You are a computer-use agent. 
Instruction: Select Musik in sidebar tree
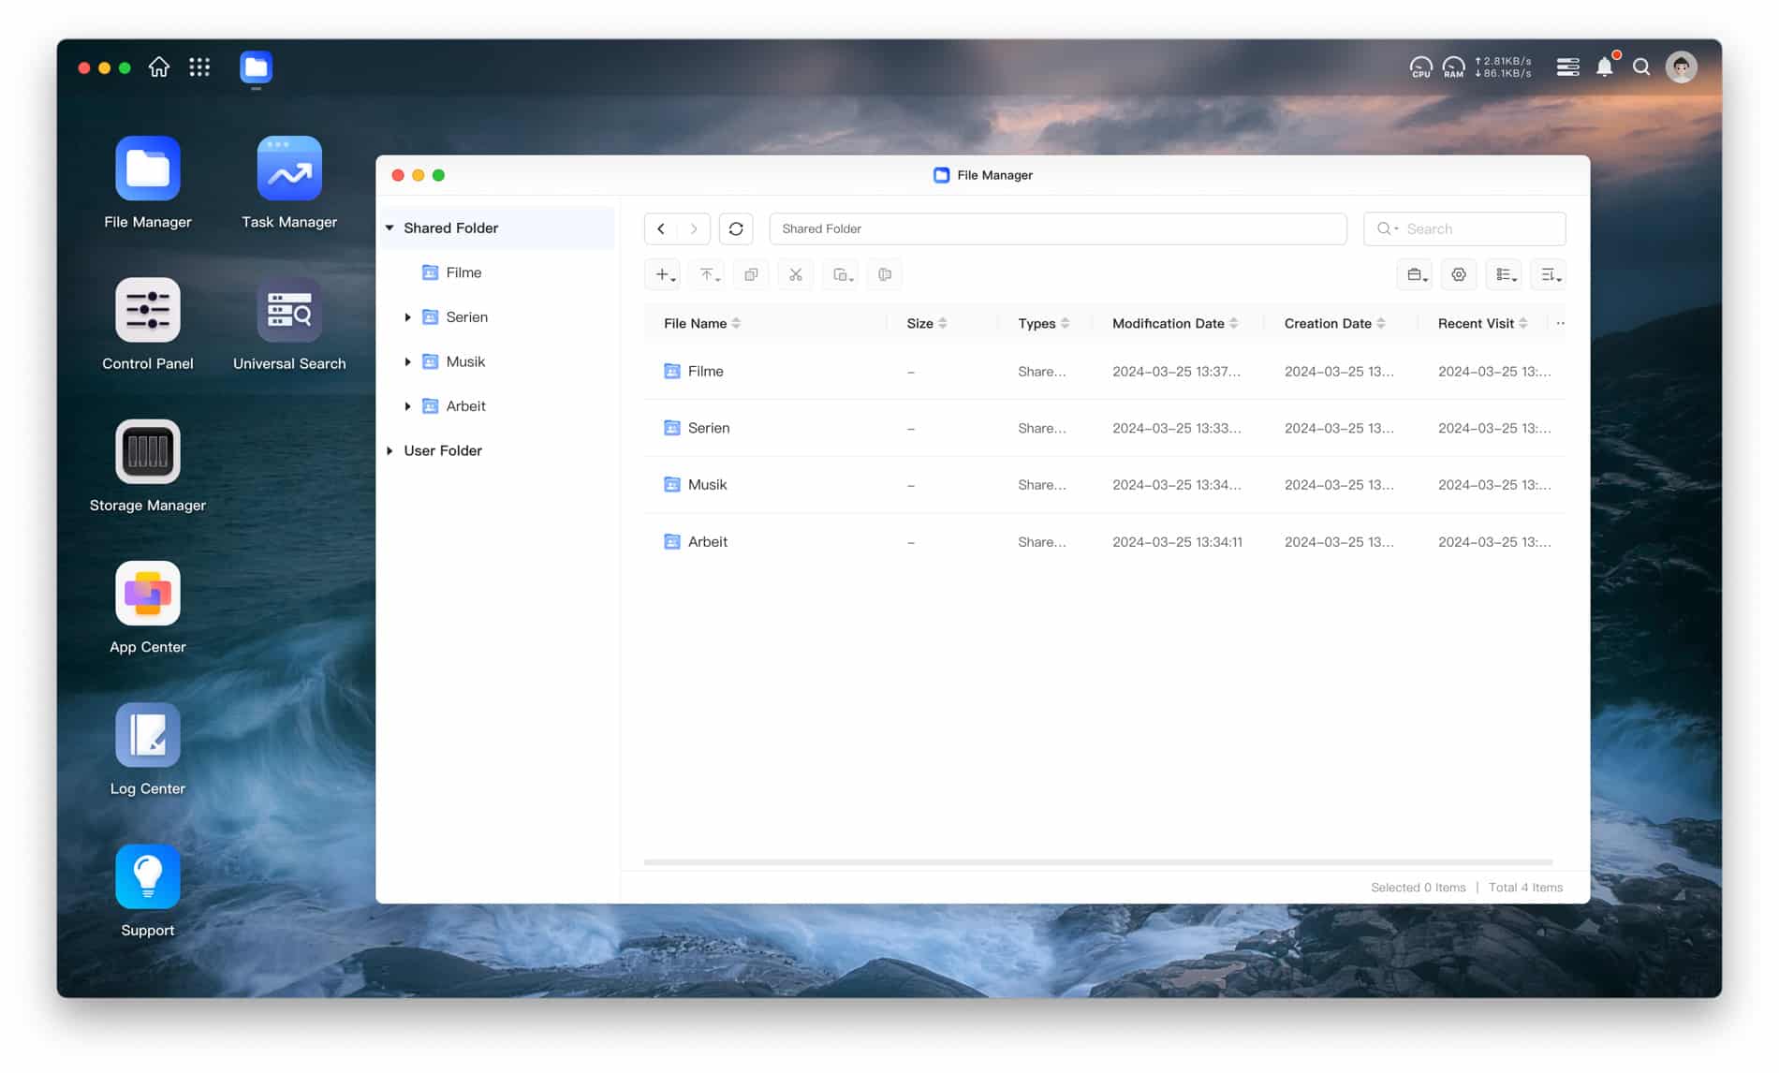click(465, 361)
